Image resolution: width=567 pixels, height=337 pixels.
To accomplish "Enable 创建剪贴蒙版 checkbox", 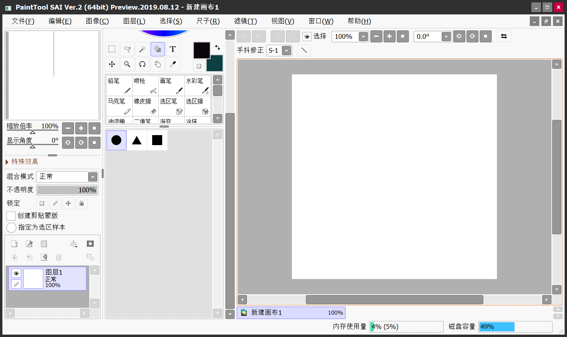I will [11, 216].
